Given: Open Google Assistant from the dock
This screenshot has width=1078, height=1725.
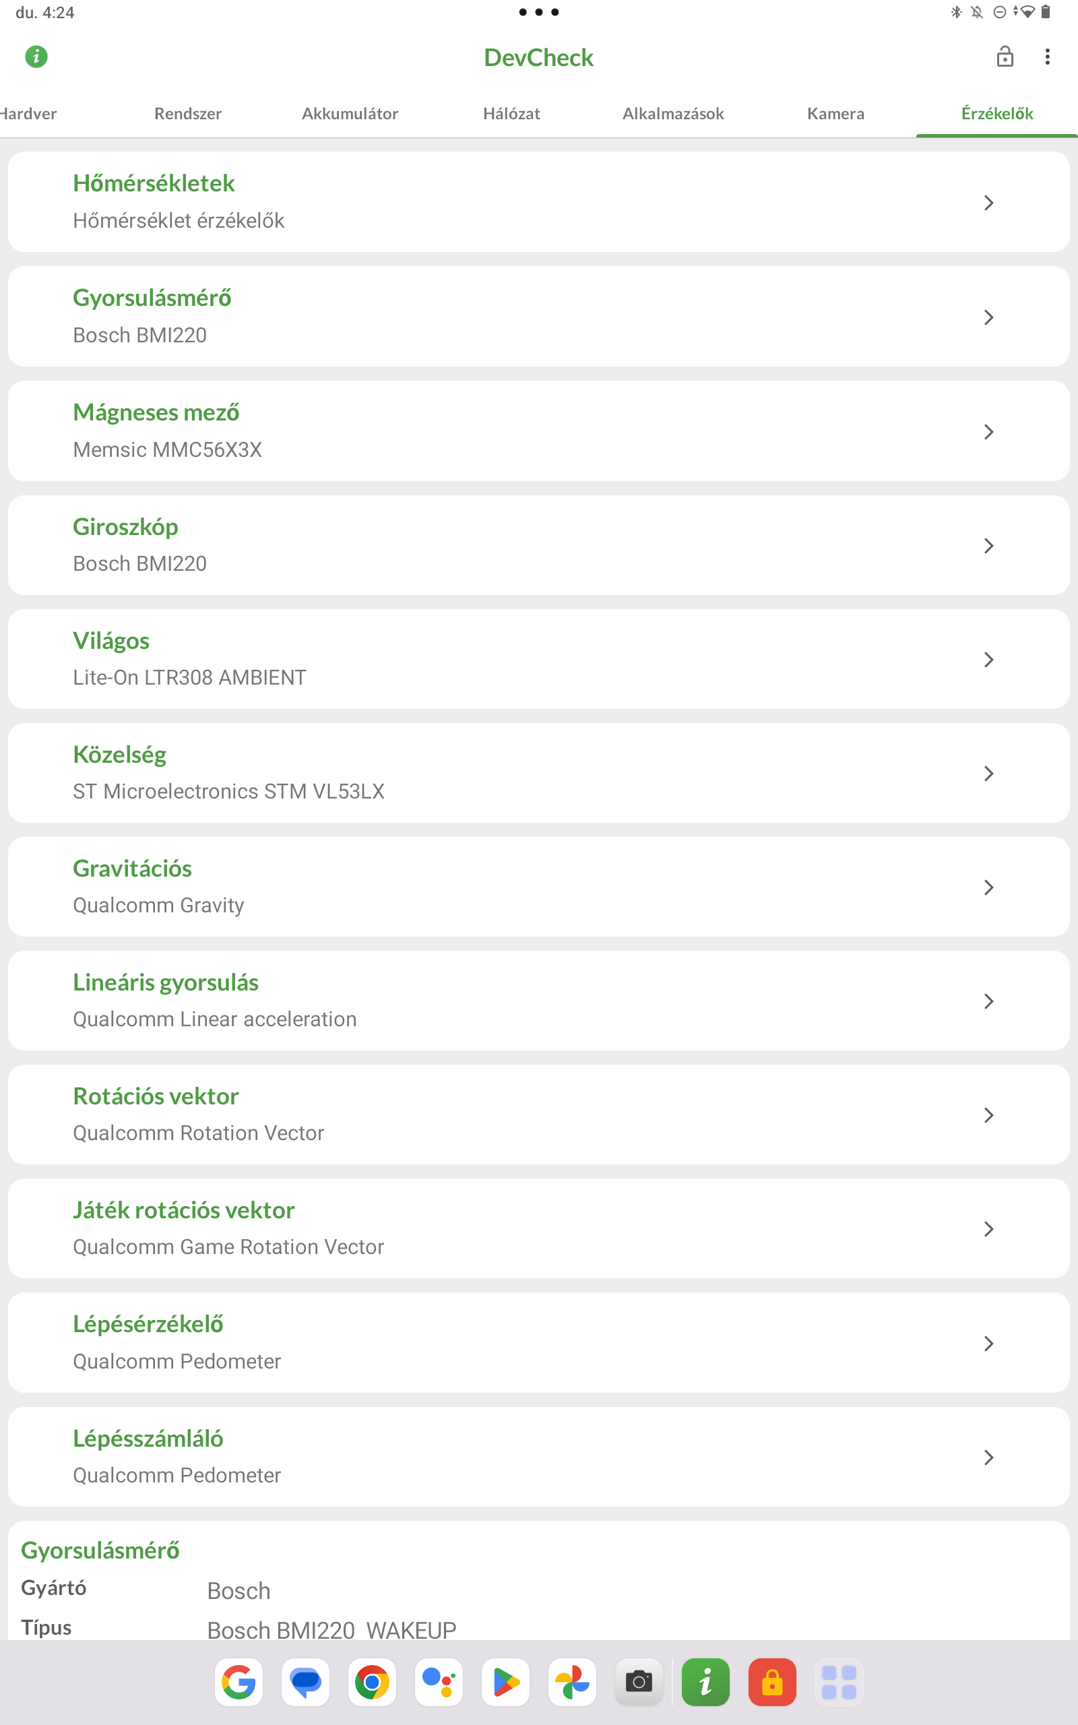Looking at the screenshot, I should [439, 1681].
